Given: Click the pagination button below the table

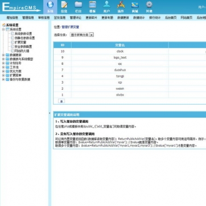Looking at the screenshot, I should click(61, 101).
